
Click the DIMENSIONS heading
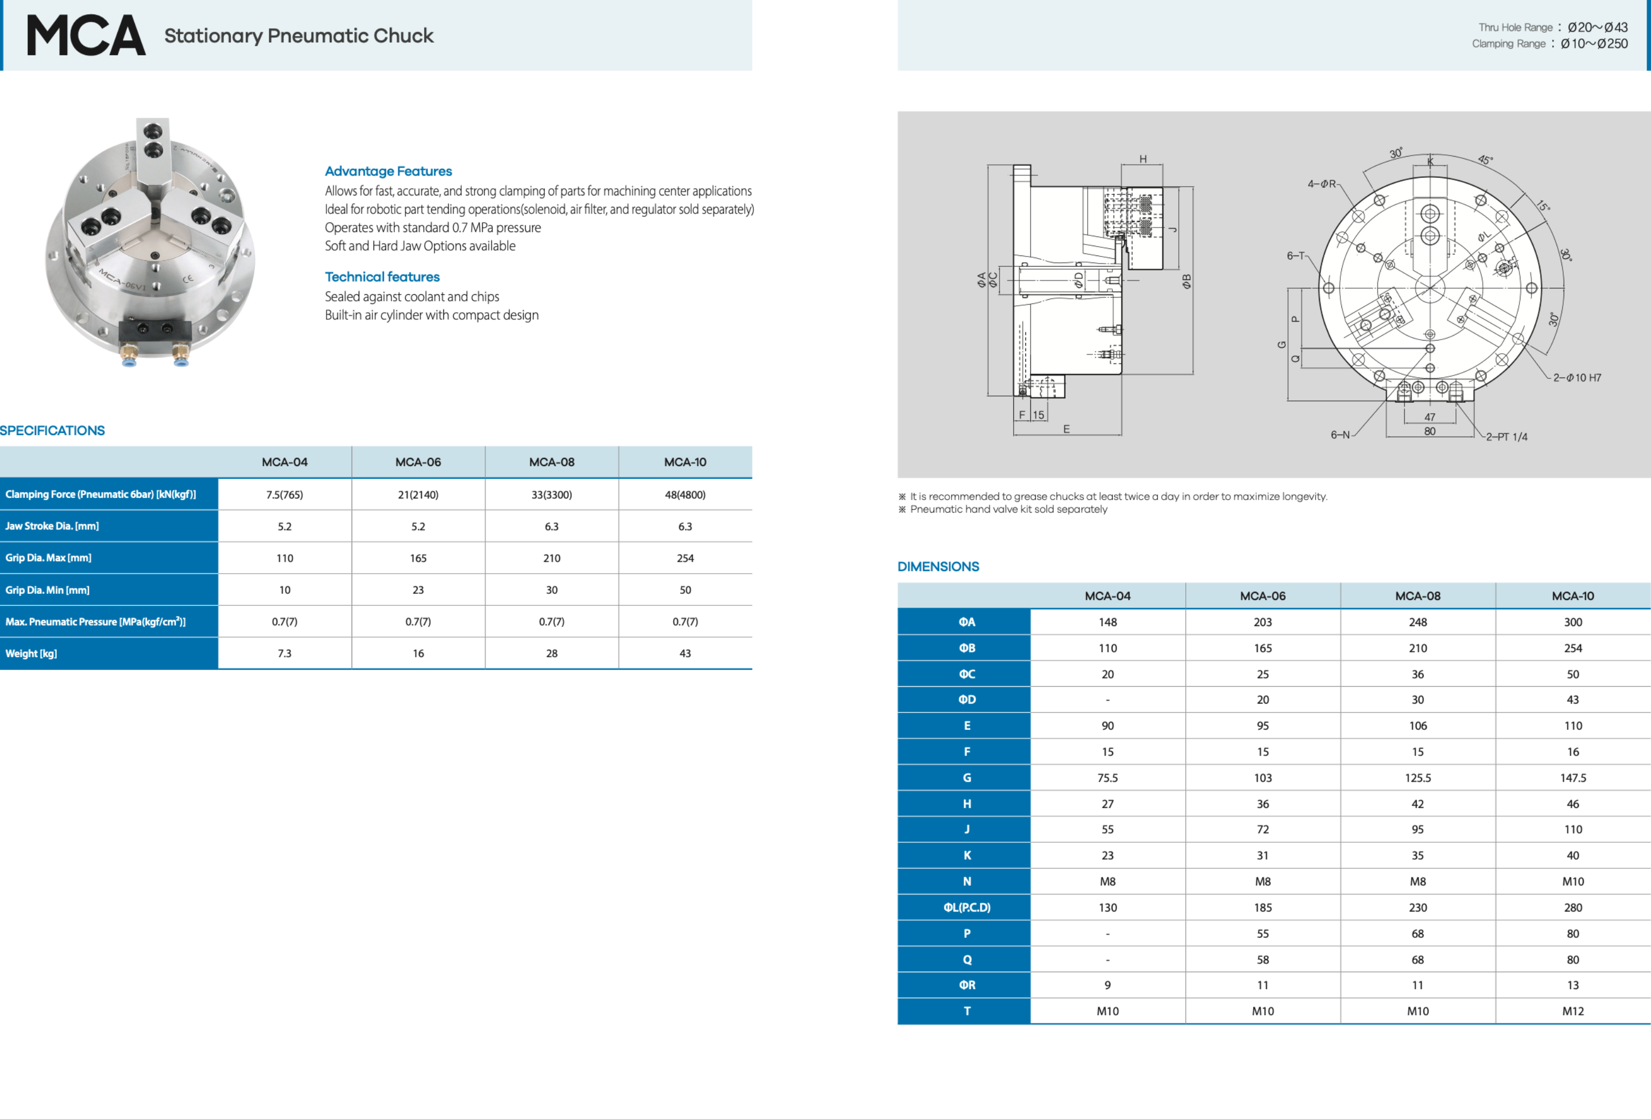(938, 566)
